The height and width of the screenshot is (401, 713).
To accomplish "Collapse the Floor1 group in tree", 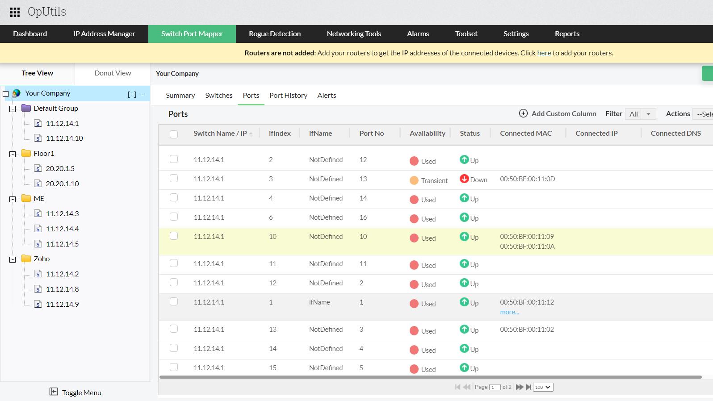I will click(x=13, y=154).
